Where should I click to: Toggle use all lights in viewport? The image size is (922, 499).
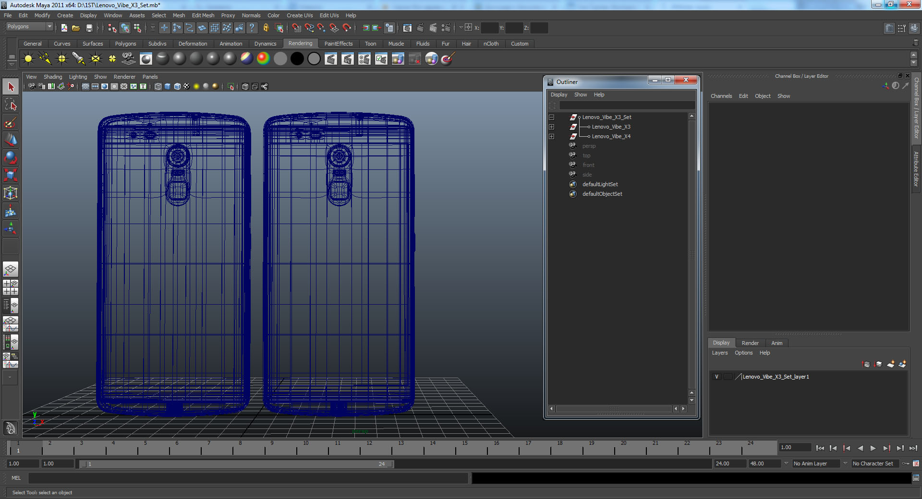(x=196, y=86)
